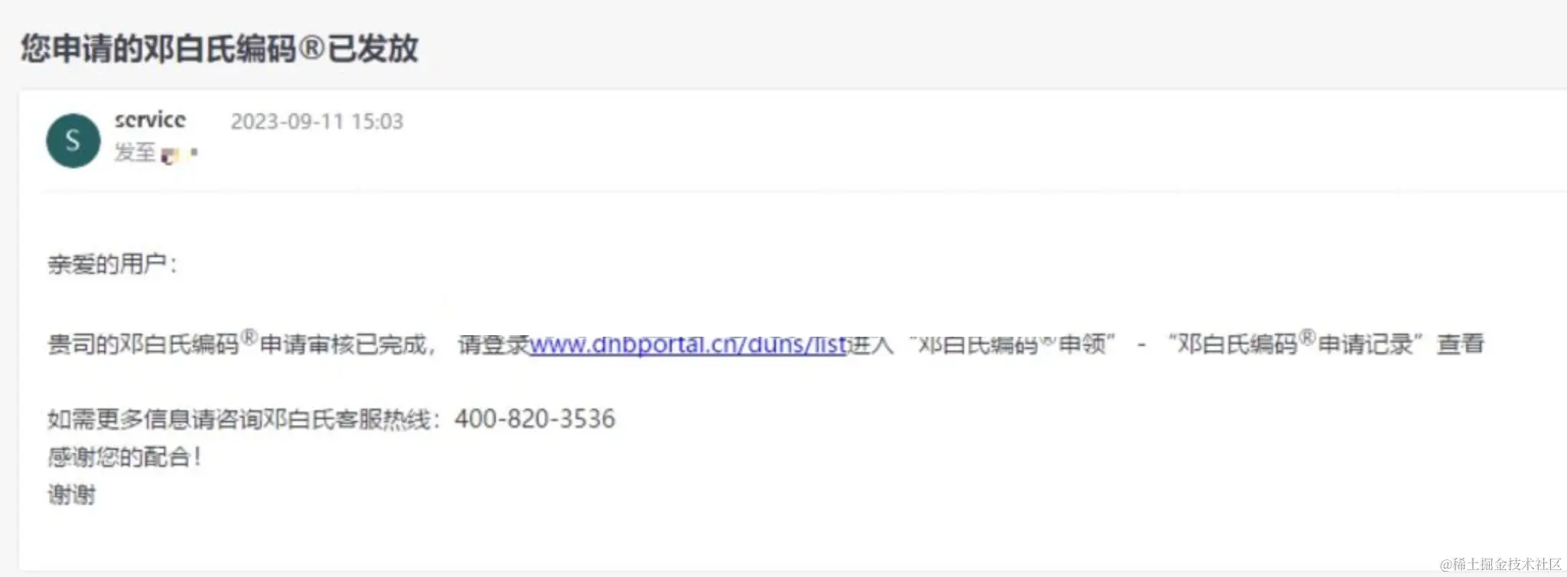Click the greeting 亲爱的用户
Screen dimensions: 1567x577
point(112,264)
